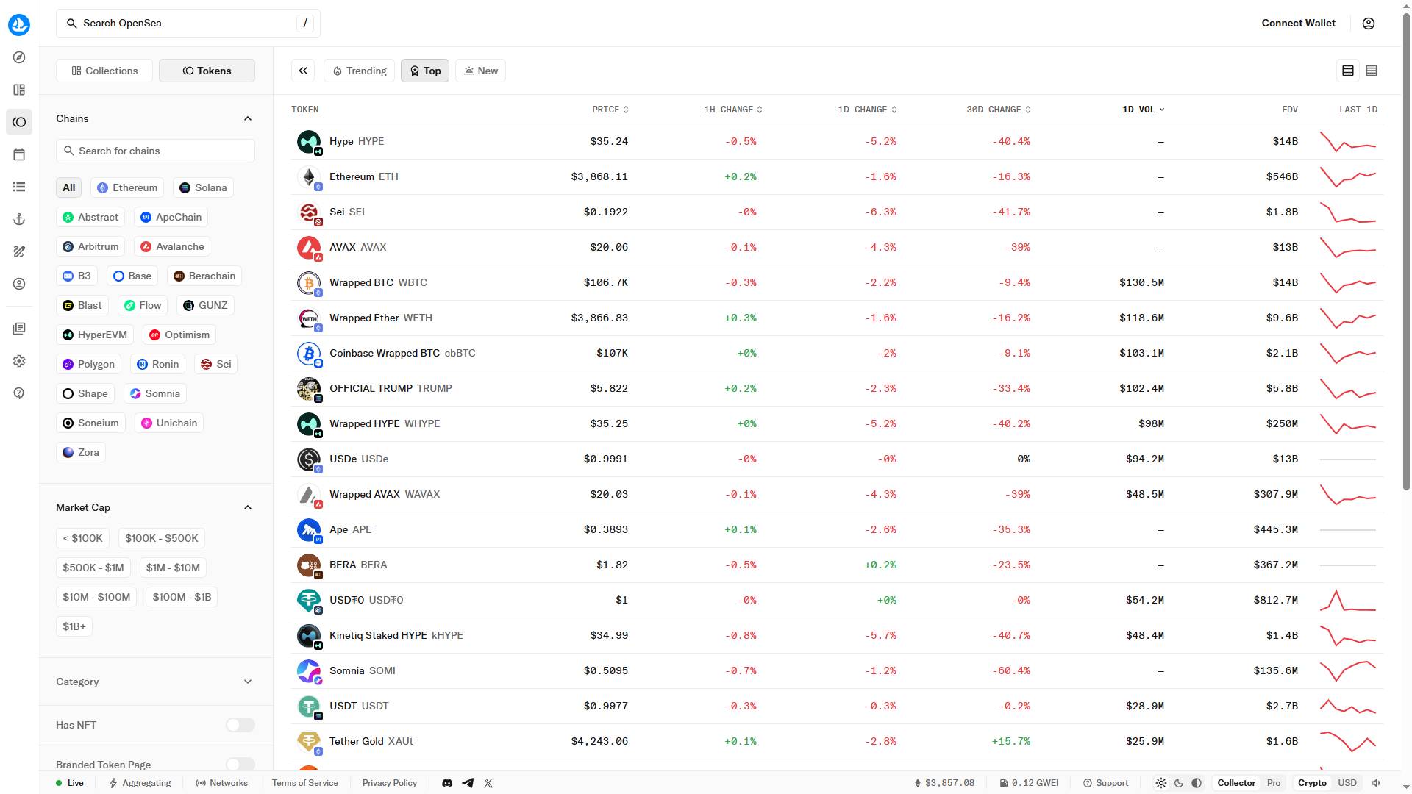1412x794 pixels.
Task: Switch to compact table view icon
Action: coord(1372,71)
